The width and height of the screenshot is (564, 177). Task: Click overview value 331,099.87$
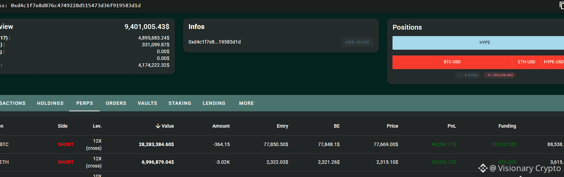(155, 45)
